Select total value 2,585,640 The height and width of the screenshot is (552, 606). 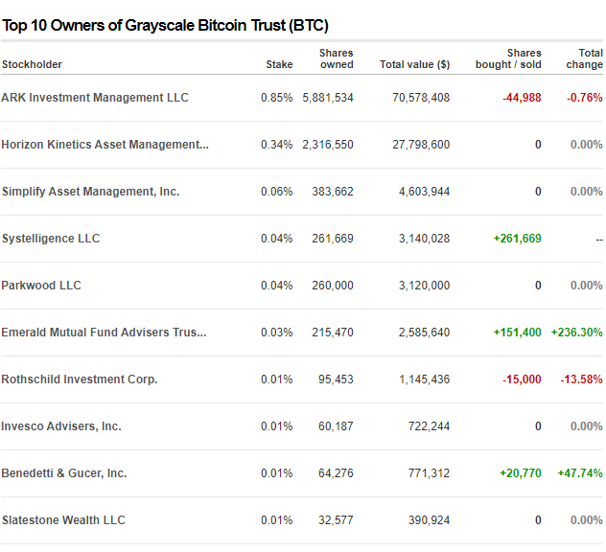425,333
